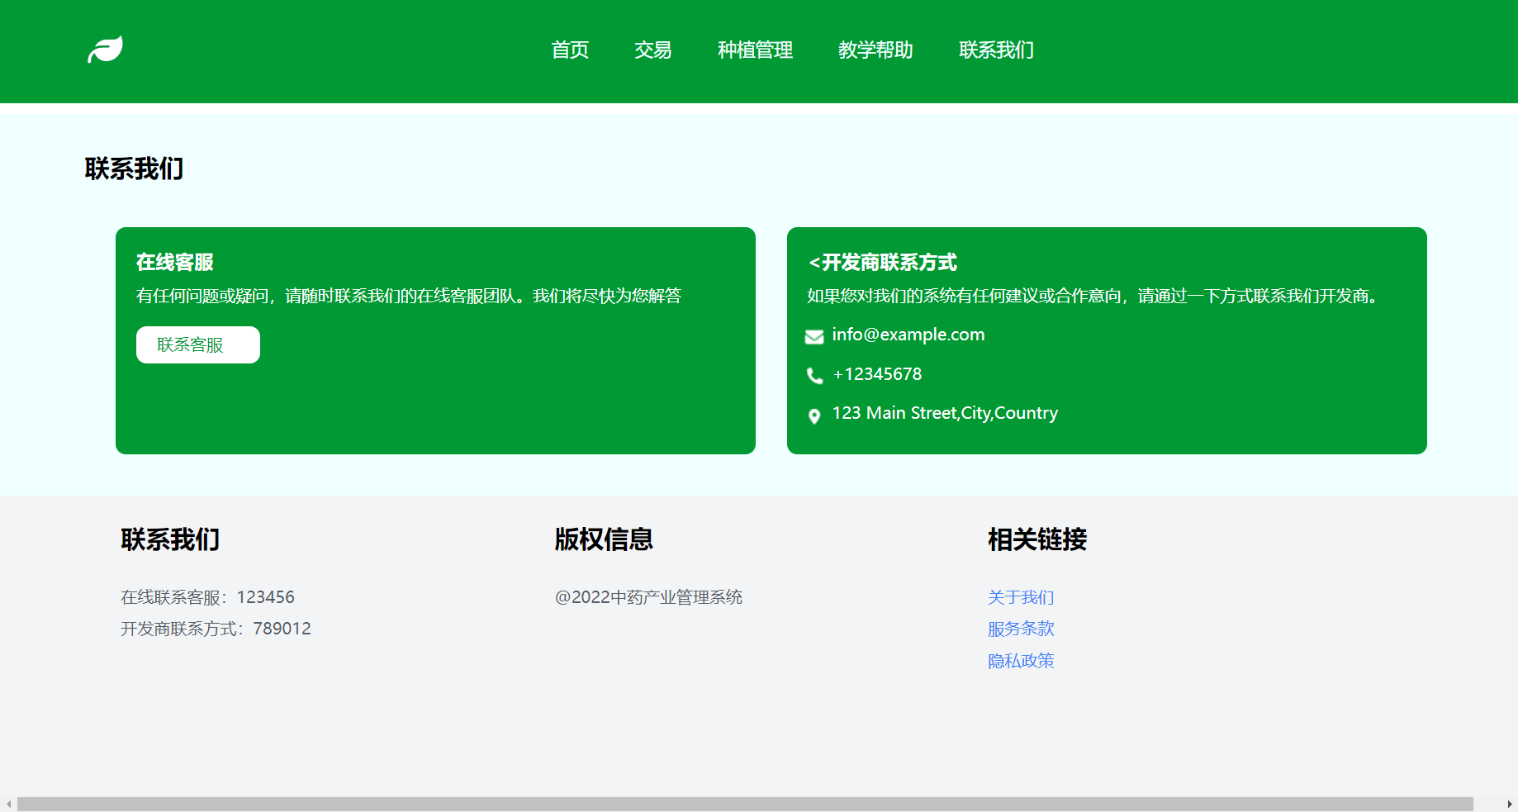Open the 服务条款 footer link

pyautogui.click(x=1021, y=629)
